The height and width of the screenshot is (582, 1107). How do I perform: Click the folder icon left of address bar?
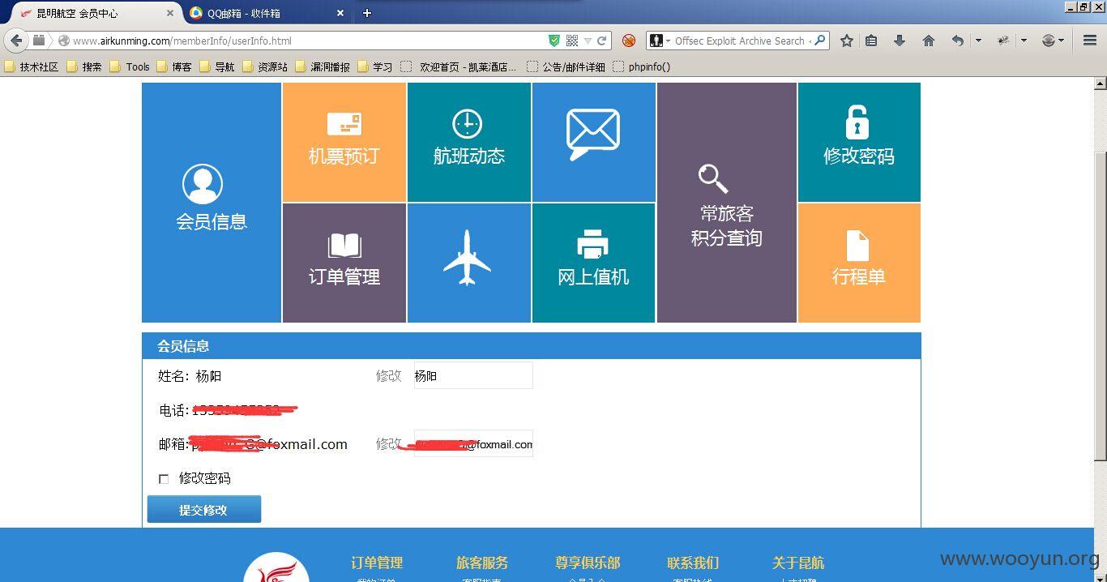point(39,41)
